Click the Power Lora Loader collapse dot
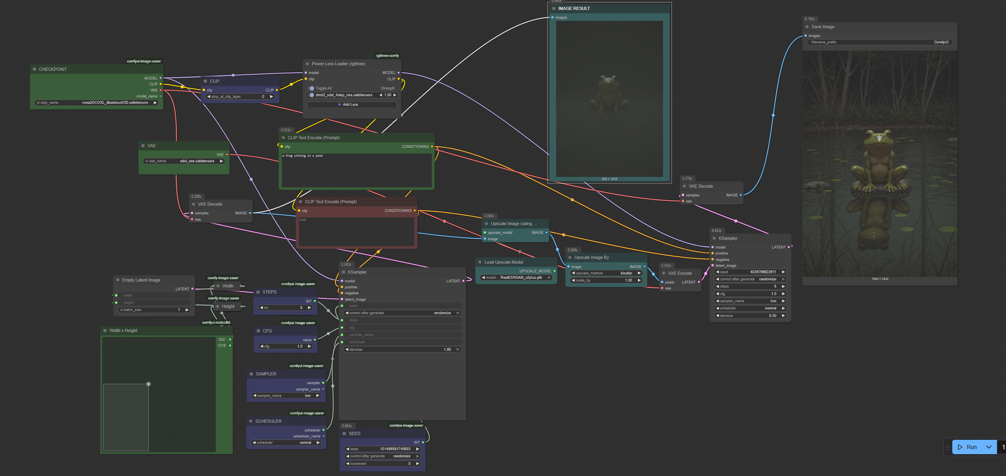Viewport: 1006px width, 476px height. 307,64
